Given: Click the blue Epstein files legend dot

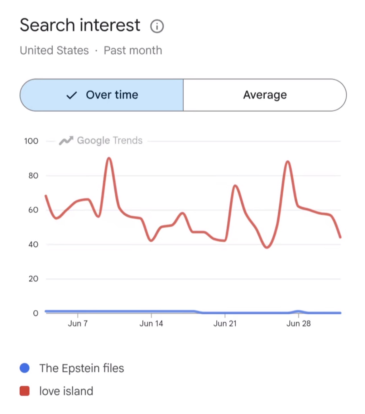Looking at the screenshot, I should click(24, 368).
